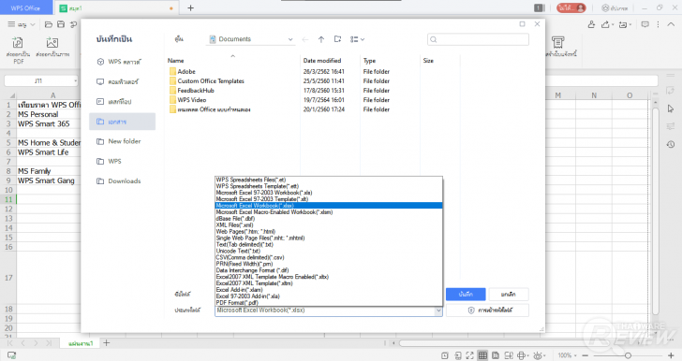
Task: Choose Microsoft Excel 97-2003 Template(*.xlt)
Action: click(329, 199)
